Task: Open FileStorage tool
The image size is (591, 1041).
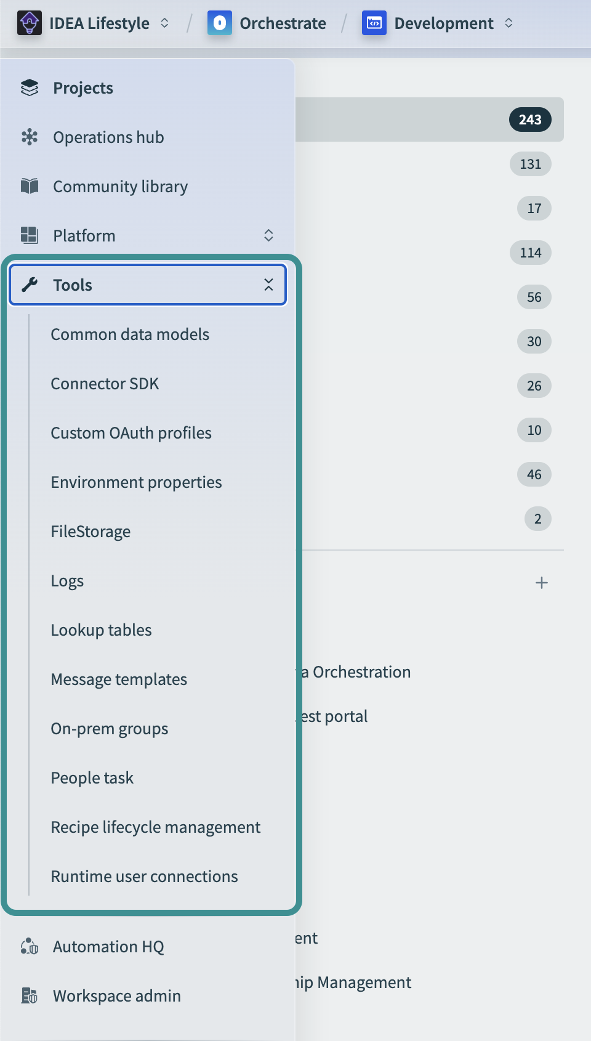Action: tap(90, 532)
